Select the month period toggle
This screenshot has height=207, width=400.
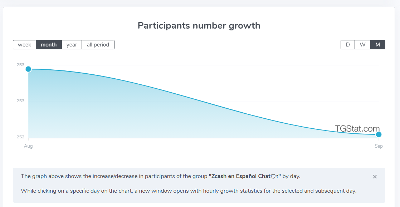pyautogui.click(x=49, y=45)
